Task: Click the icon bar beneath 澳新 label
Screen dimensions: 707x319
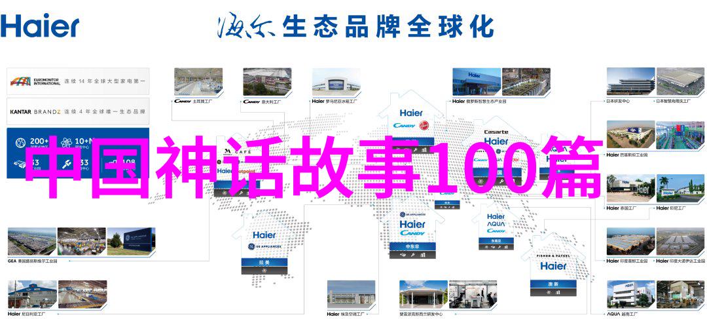Action: [x=553, y=292]
